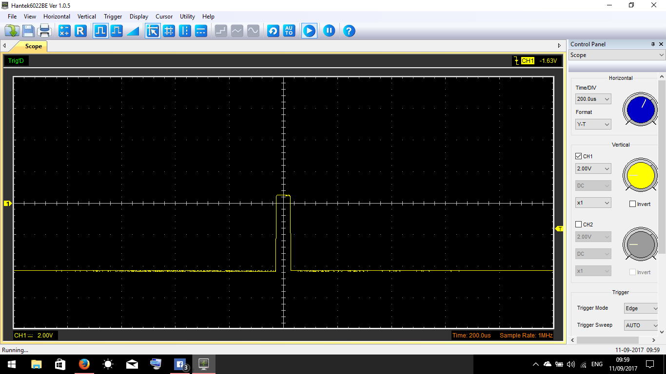This screenshot has height=374, width=666.
Task: Select the vertical cursors toolbar icon
Action: point(185,31)
